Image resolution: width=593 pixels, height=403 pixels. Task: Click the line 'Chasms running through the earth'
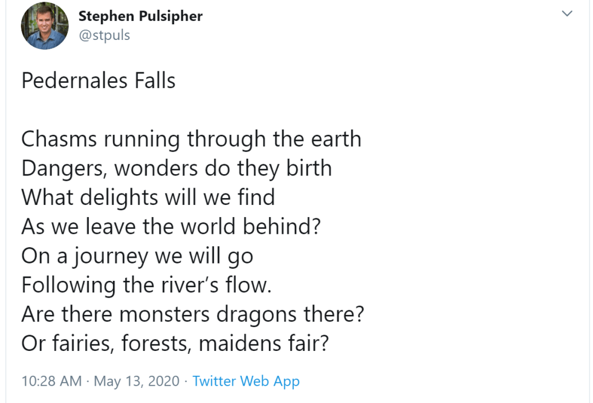tap(191, 140)
